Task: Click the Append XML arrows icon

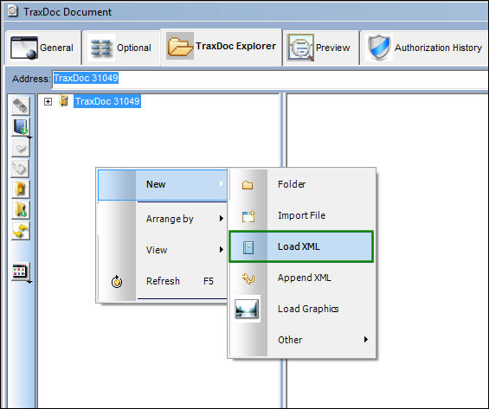Action: [248, 278]
